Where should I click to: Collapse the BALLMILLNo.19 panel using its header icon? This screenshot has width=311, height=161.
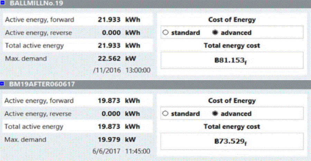2,3
